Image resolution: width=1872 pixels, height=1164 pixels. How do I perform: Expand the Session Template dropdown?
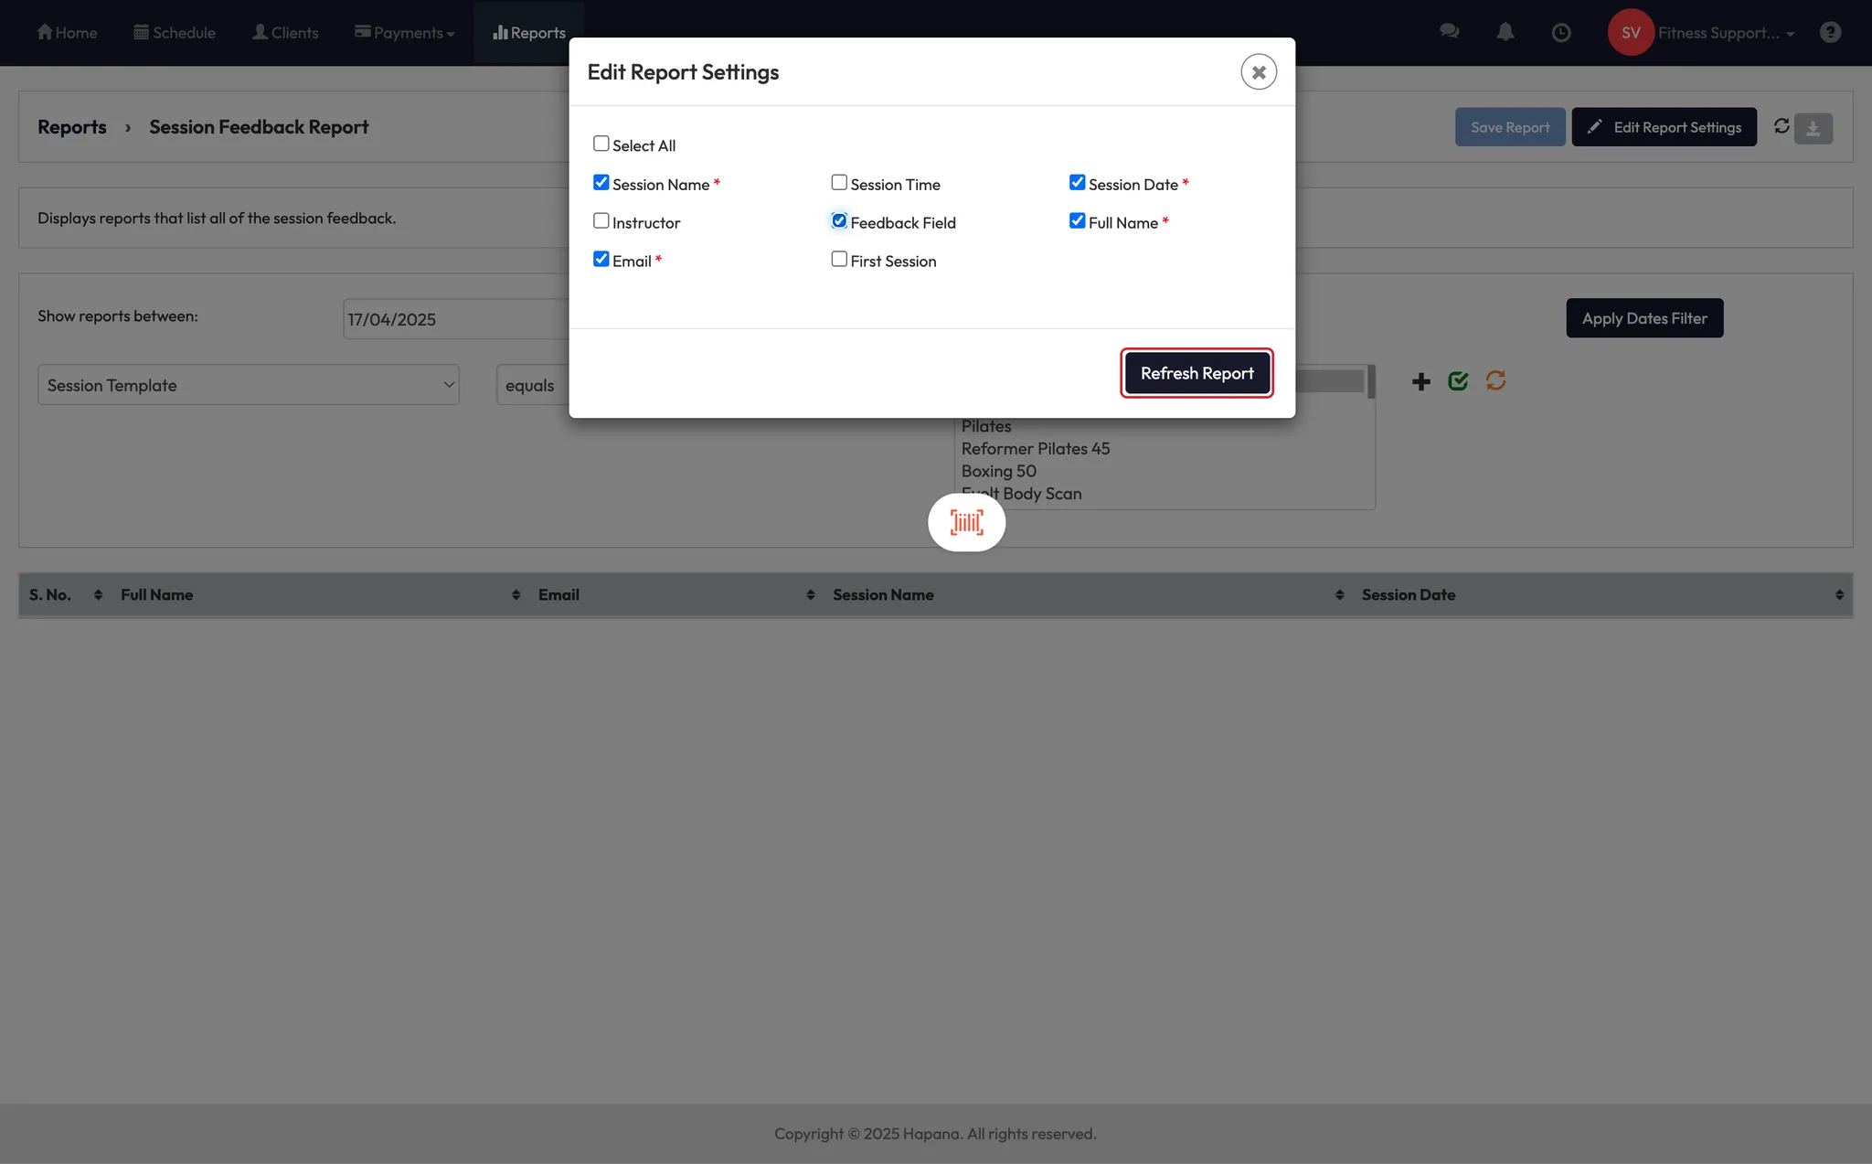pyautogui.click(x=248, y=385)
